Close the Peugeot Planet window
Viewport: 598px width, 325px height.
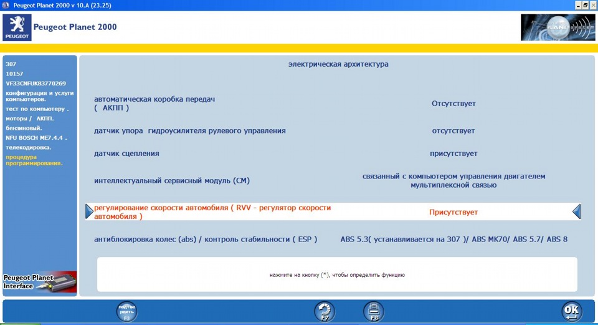[592, 5]
